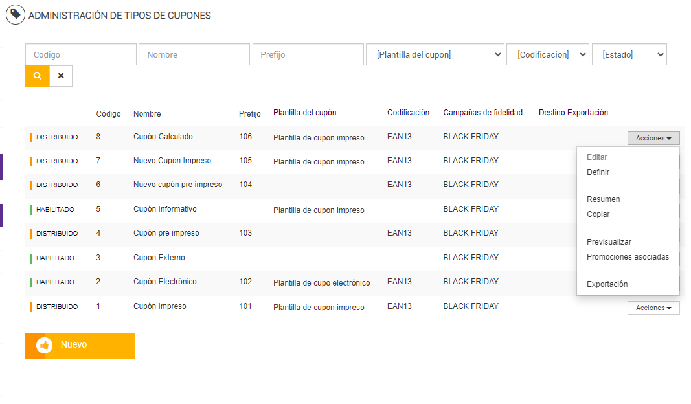Open Acciones menu for Cupón Impreso
The width and height of the screenshot is (691, 404).
(653, 308)
